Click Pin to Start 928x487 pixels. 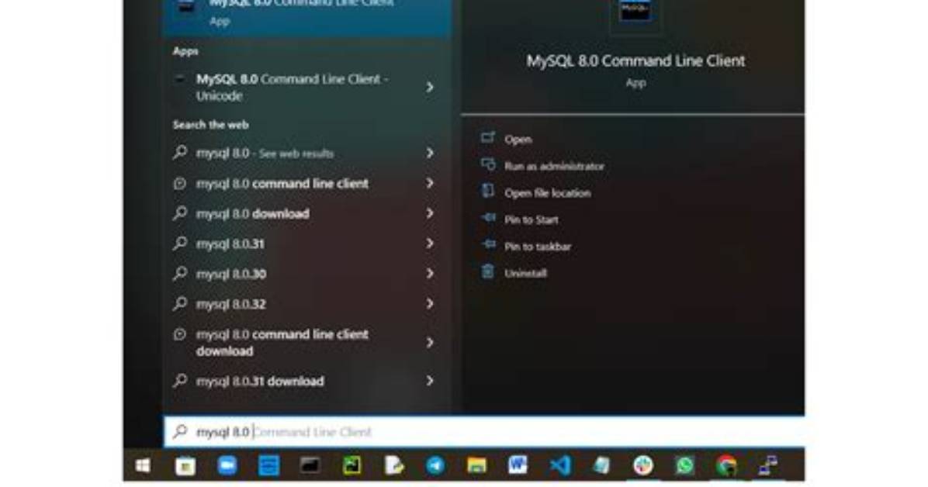coord(531,219)
